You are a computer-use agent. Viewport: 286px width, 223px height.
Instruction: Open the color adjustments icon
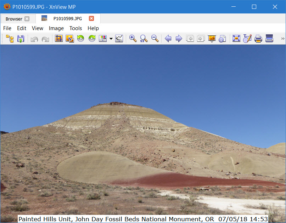(x=103, y=39)
